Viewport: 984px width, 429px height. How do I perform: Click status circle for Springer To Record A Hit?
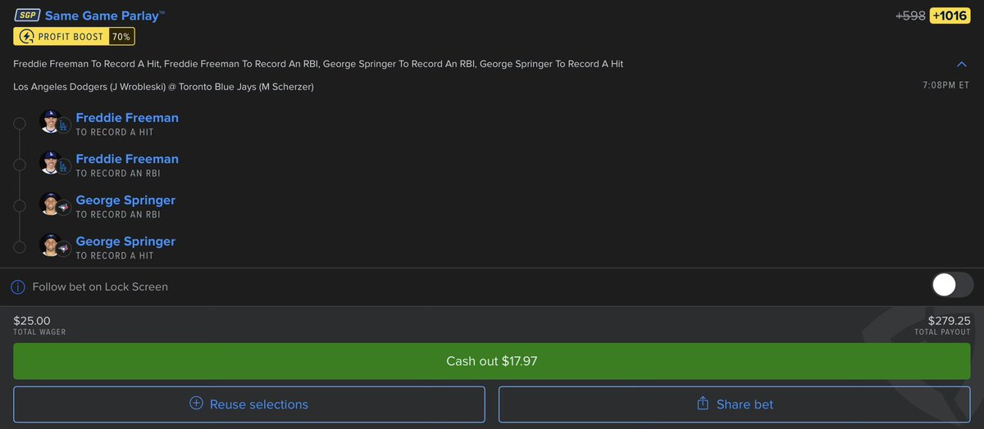tap(20, 247)
